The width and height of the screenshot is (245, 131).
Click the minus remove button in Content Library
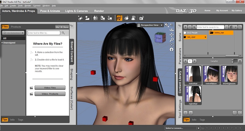[x=190, y=113]
